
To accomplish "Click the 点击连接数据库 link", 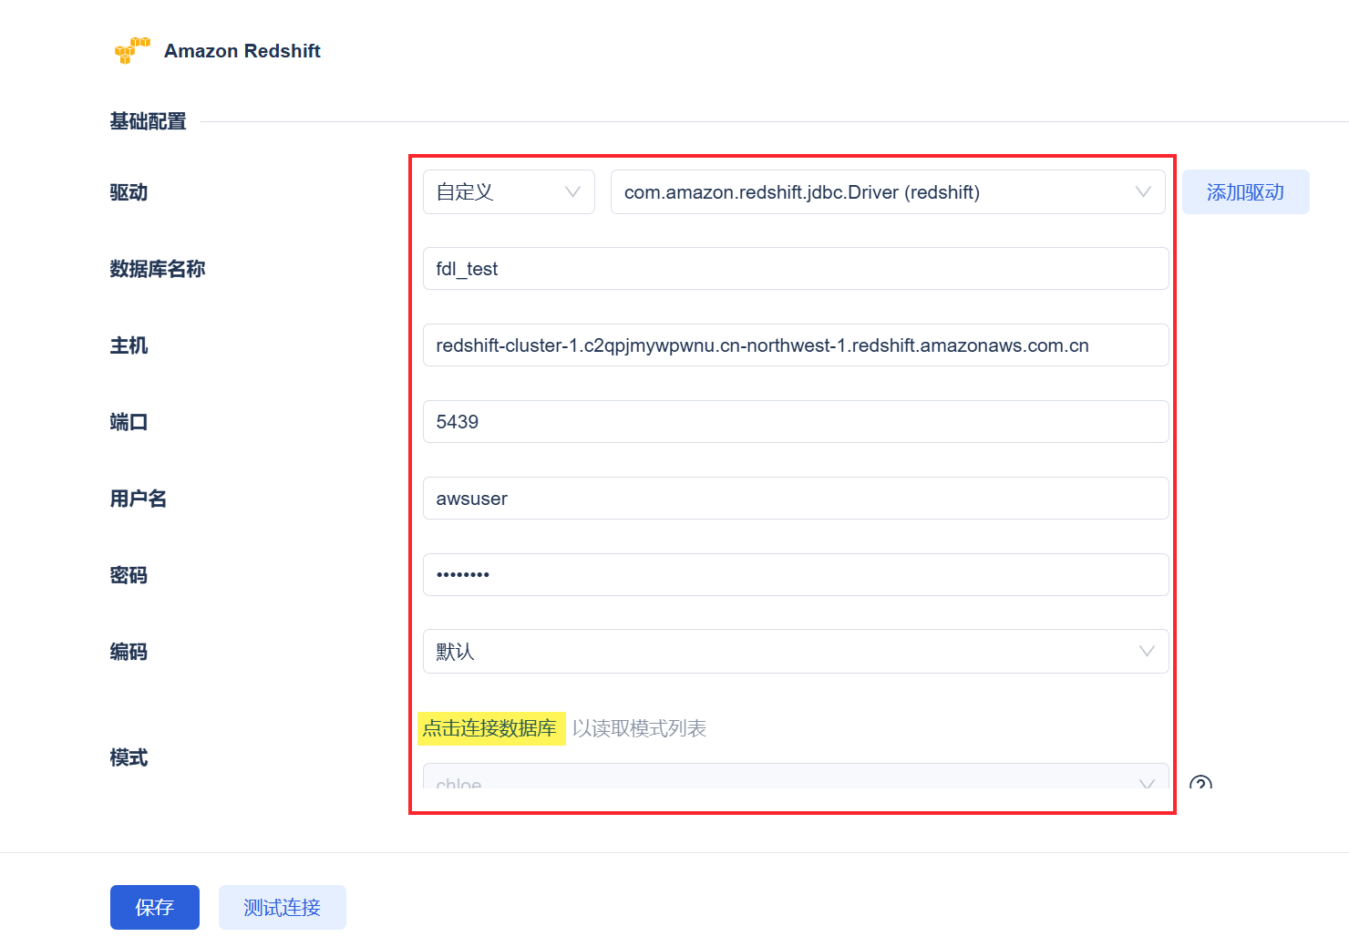I will pyautogui.click(x=490, y=728).
